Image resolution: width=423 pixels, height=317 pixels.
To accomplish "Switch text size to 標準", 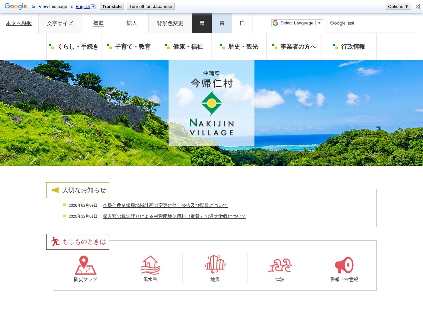I will [x=98, y=23].
